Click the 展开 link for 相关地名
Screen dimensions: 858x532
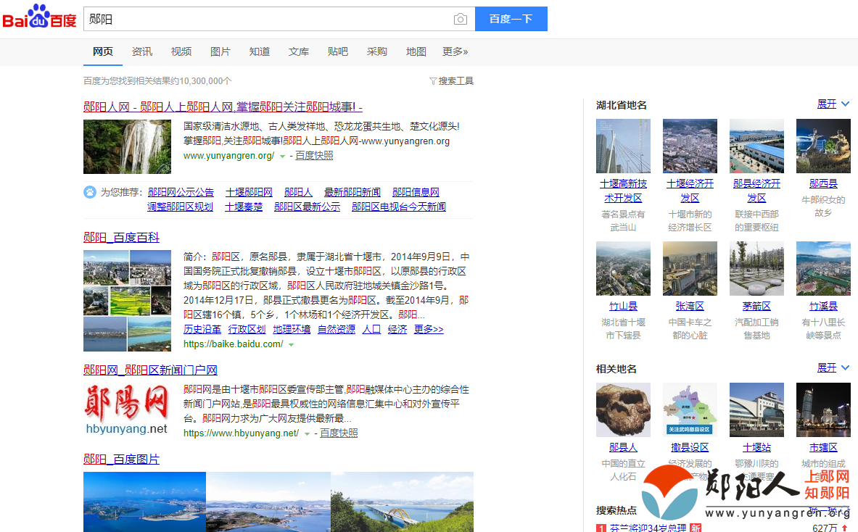(x=826, y=368)
